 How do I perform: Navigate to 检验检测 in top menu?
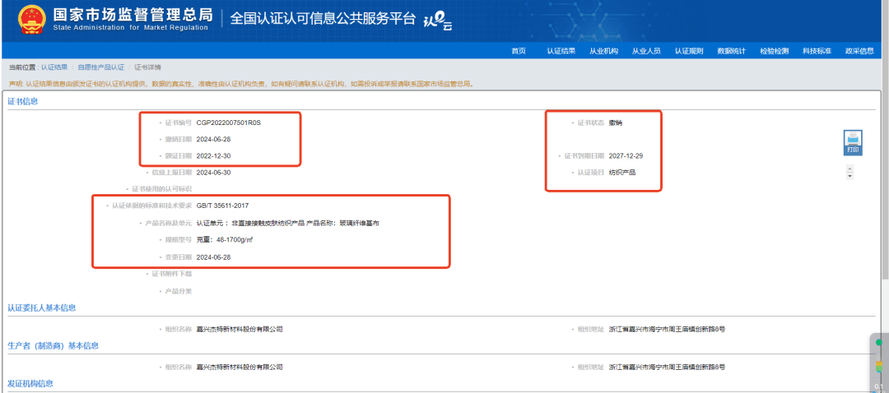point(774,51)
